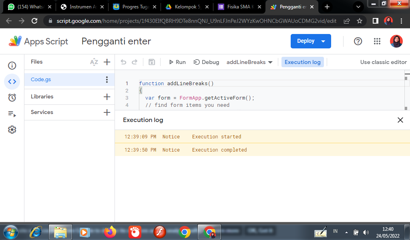Open Project Settings gear icon
The image size is (410, 240).
[12, 130]
